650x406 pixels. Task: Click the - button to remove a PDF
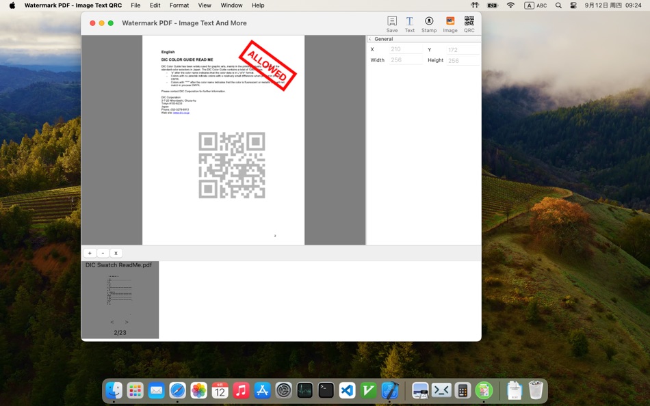click(x=103, y=253)
